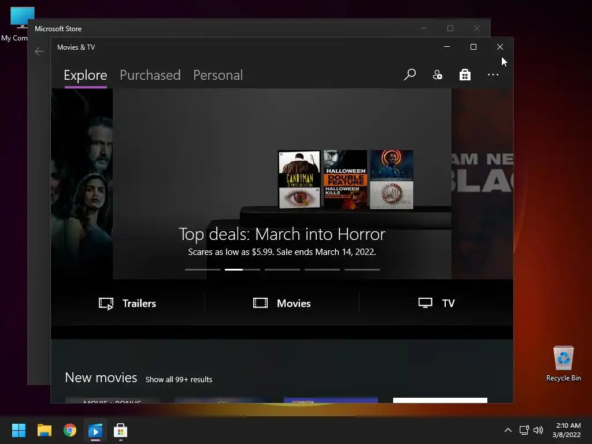Viewport: 592px width, 444px height.
Task: Open File Explorer from the taskbar
Action: [x=44, y=430]
